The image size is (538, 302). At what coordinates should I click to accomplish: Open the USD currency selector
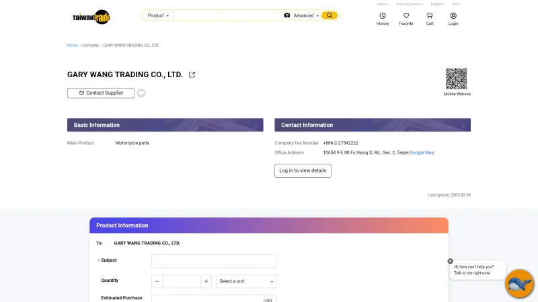456,4
